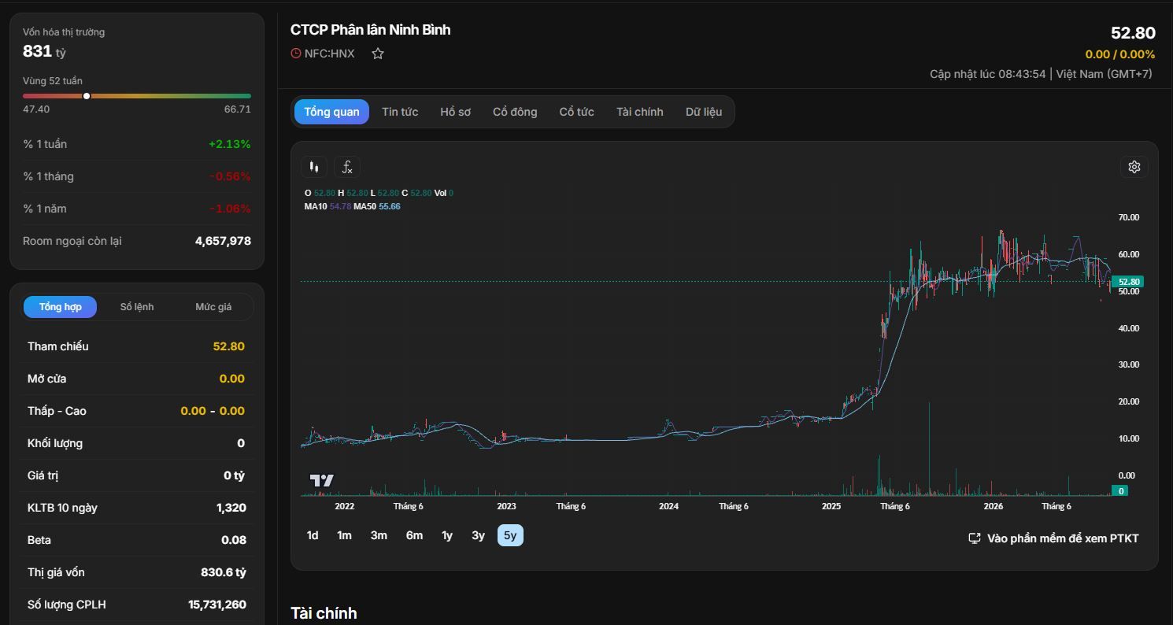The image size is (1173, 625).
Task: Switch to the Tin tức tab
Action: tap(400, 112)
